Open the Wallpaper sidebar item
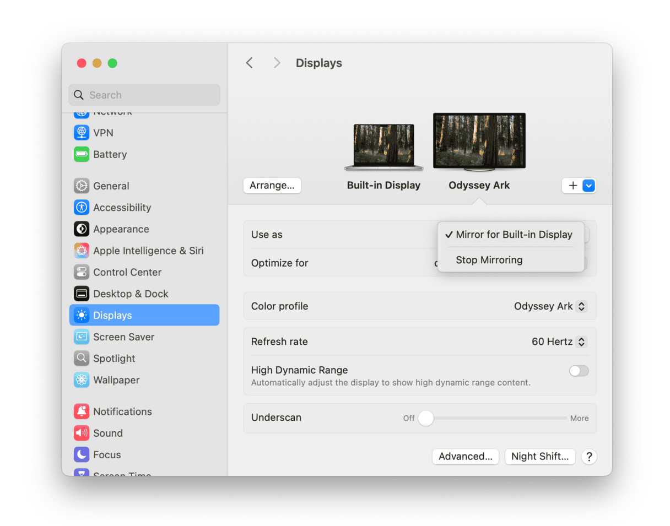670x526 pixels. [x=144, y=380]
